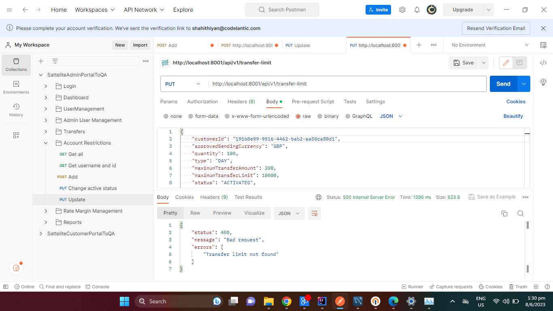
Task: Open Postman settings gear icon
Action: tap(402, 10)
